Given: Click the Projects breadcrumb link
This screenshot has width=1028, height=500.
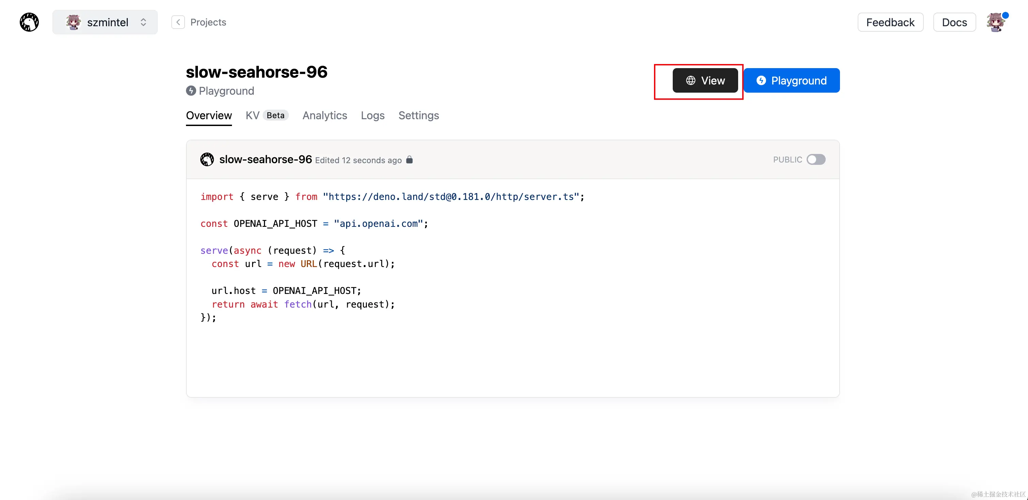Looking at the screenshot, I should tap(208, 22).
